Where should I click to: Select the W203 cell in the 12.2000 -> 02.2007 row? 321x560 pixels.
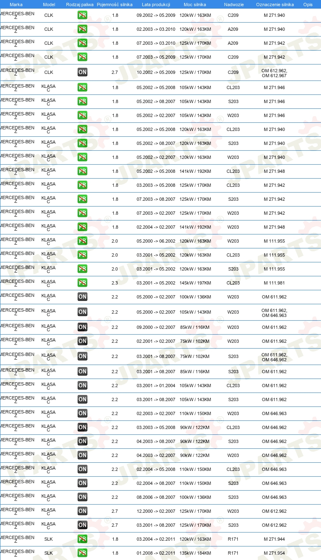[233, 511]
